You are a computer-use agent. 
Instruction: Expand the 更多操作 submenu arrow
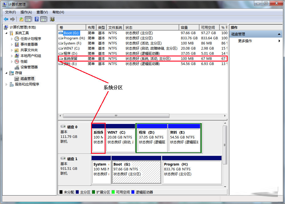(x=279, y=41)
